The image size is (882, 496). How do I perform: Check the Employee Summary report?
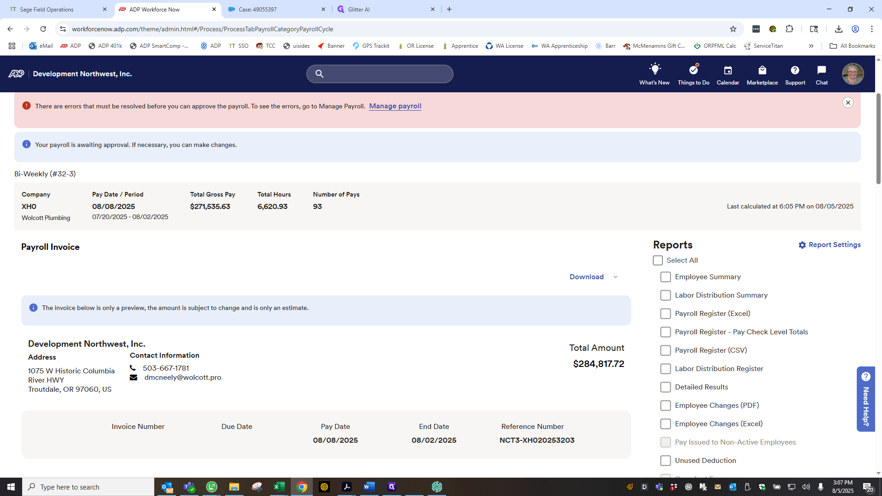coord(665,277)
